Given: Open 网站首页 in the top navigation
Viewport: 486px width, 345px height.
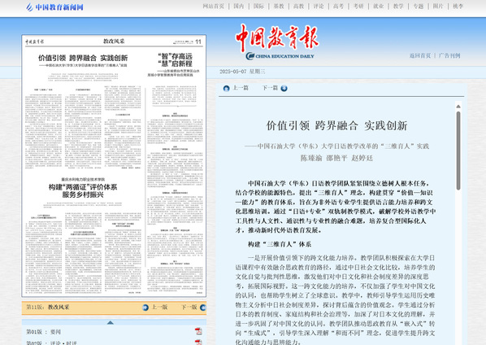Looking at the screenshot, I should pyautogui.click(x=213, y=7).
